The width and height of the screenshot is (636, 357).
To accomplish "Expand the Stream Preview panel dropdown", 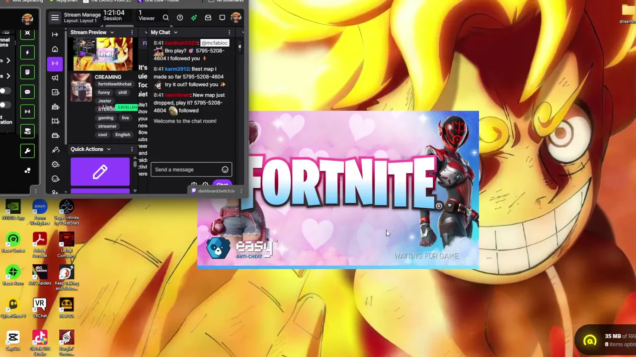I will click(112, 33).
